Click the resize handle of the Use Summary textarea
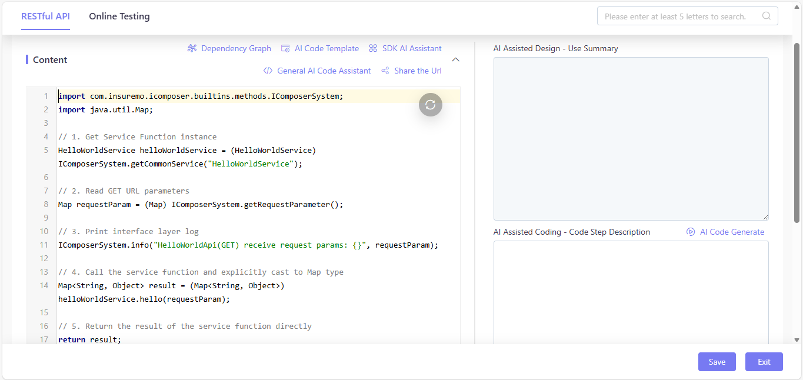This screenshot has height=380, width=803. (765, 217)
